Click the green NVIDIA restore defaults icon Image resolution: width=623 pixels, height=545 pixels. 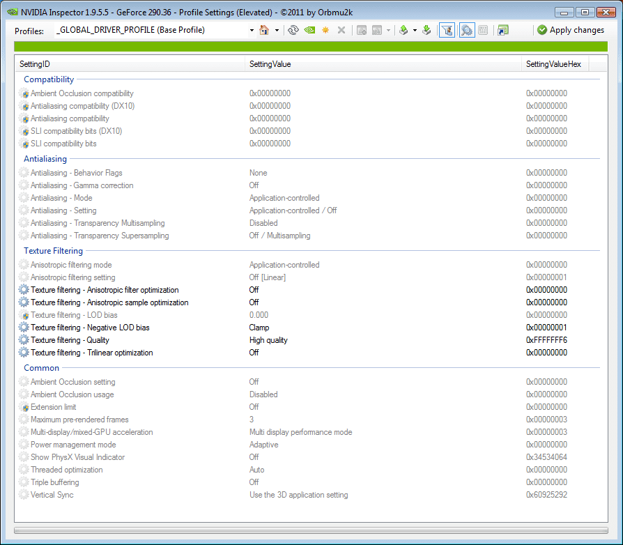(309, 30)
